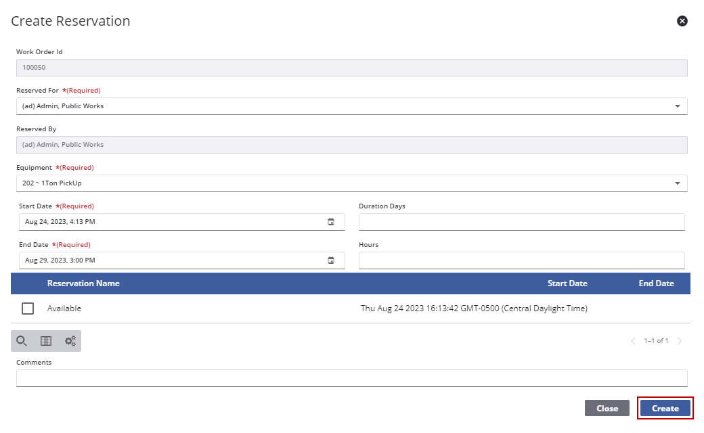Check the Available reservation checkbox
Screen dimensions: 704x433
(x=28, y=309)
